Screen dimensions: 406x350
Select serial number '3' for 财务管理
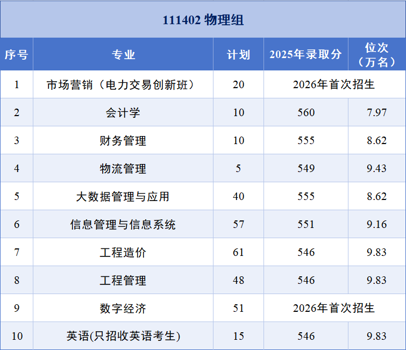click(x=17, y=140)
